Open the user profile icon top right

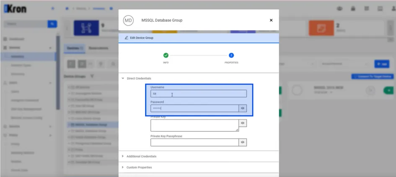click(x=393, y=8)
